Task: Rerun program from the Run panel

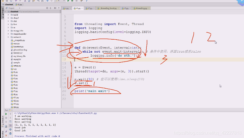Action: [x=6, y=114]
